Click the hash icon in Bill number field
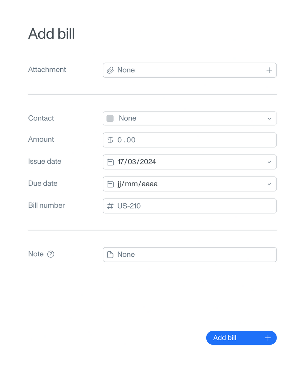Viewport: 305px width, 373px height. tap(110, 206)
